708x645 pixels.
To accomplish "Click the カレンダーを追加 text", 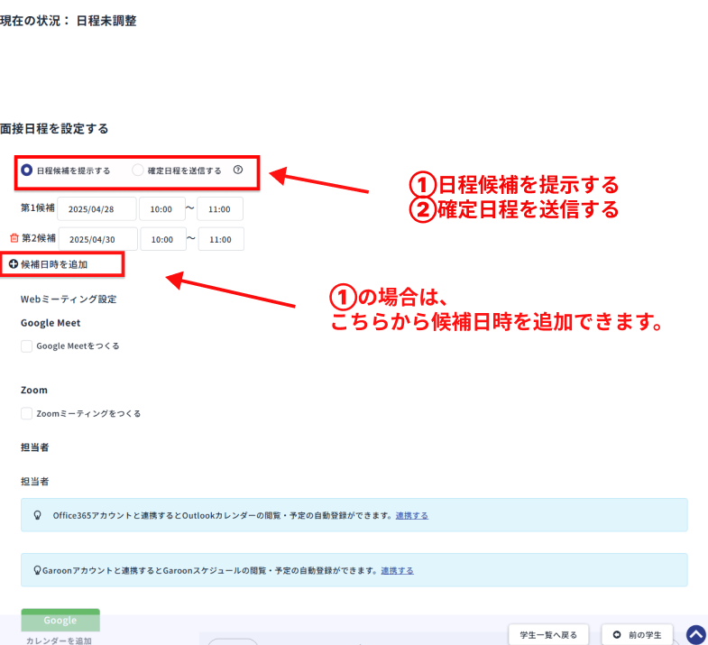I will coord(59,640).
